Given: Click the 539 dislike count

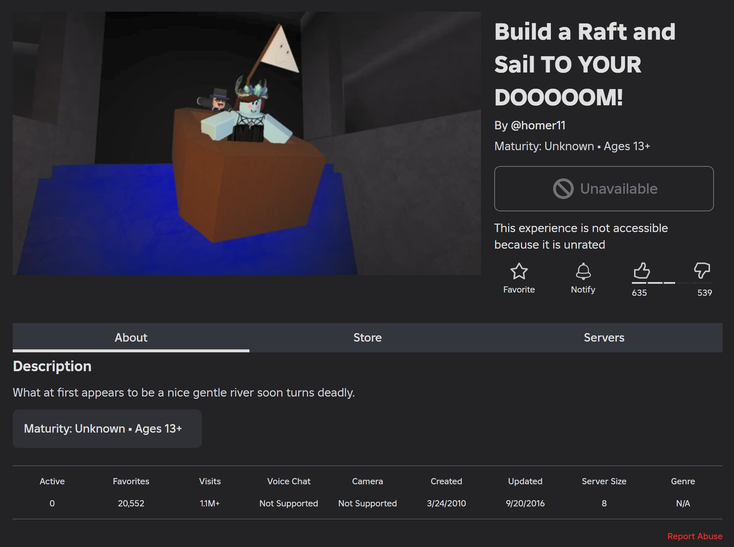Looking at the screenshot, I should [x=704, y=293].
